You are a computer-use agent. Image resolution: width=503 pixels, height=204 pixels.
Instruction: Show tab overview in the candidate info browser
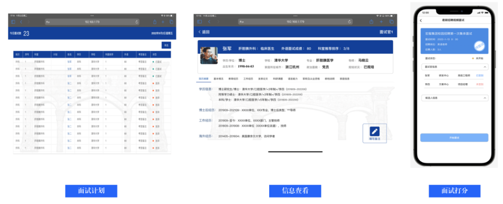pos(391,22)
